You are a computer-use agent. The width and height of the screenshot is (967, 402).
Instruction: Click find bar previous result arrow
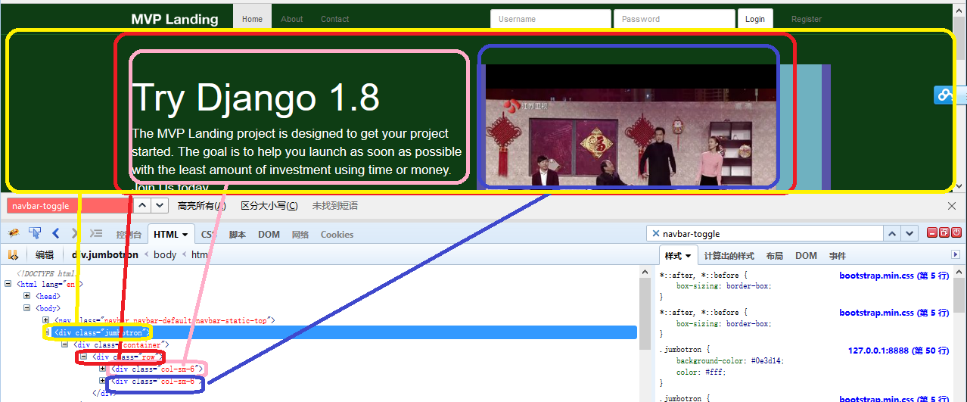(143, 205)
